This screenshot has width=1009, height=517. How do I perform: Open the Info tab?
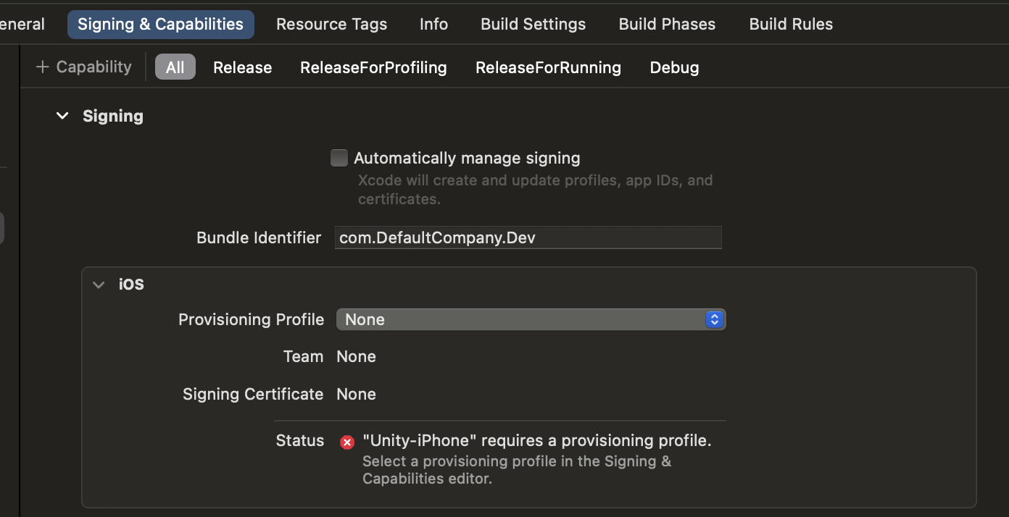pos(433,24)
